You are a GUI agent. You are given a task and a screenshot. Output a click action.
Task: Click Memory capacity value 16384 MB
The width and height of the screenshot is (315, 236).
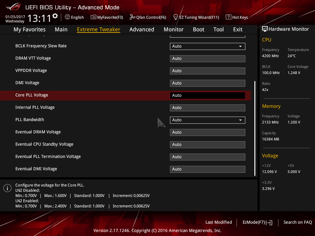pyautogui.click(x=271, y=139)
